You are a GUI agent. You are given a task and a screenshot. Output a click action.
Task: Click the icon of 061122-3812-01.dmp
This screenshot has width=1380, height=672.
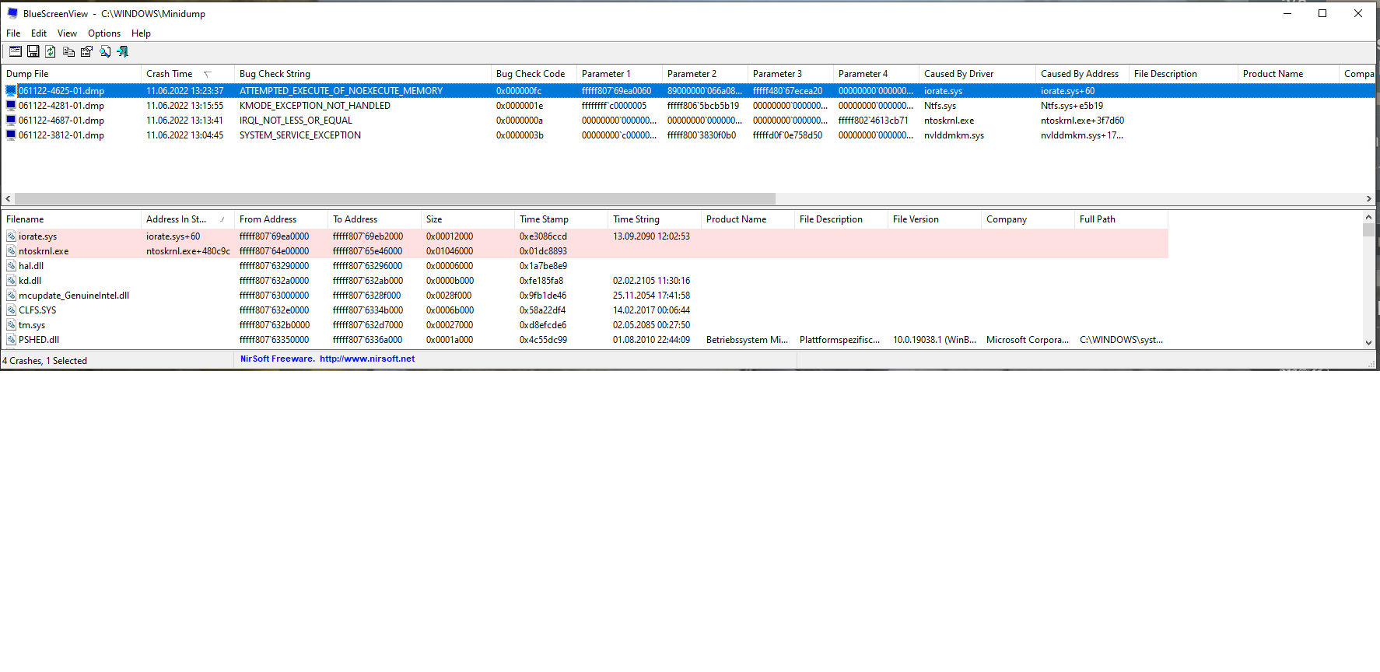click(11, 135)
